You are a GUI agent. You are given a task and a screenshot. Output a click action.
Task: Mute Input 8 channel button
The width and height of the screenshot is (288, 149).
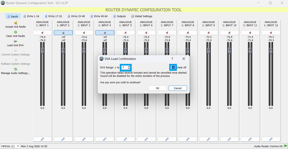click(x=188, y=33)
